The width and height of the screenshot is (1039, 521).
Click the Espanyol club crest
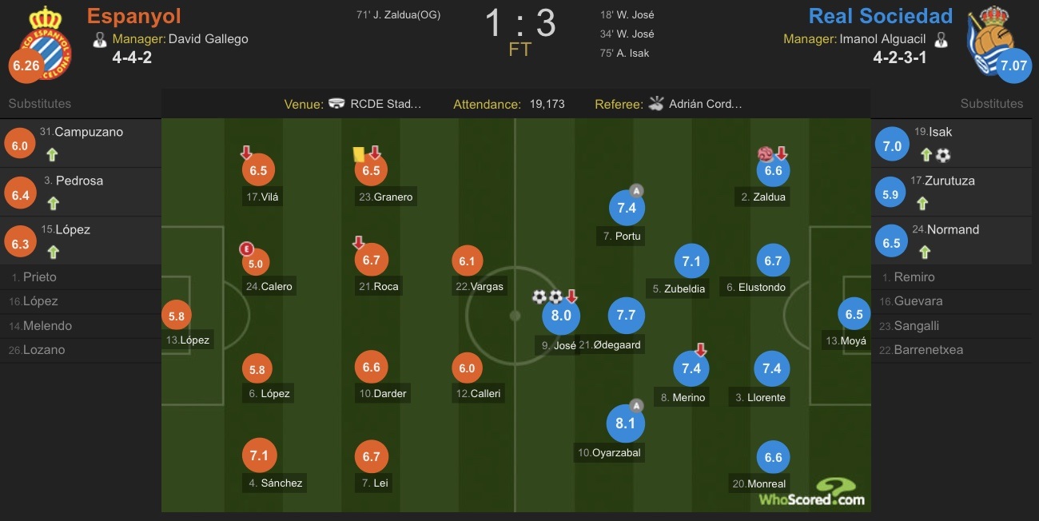pos(40,40)
